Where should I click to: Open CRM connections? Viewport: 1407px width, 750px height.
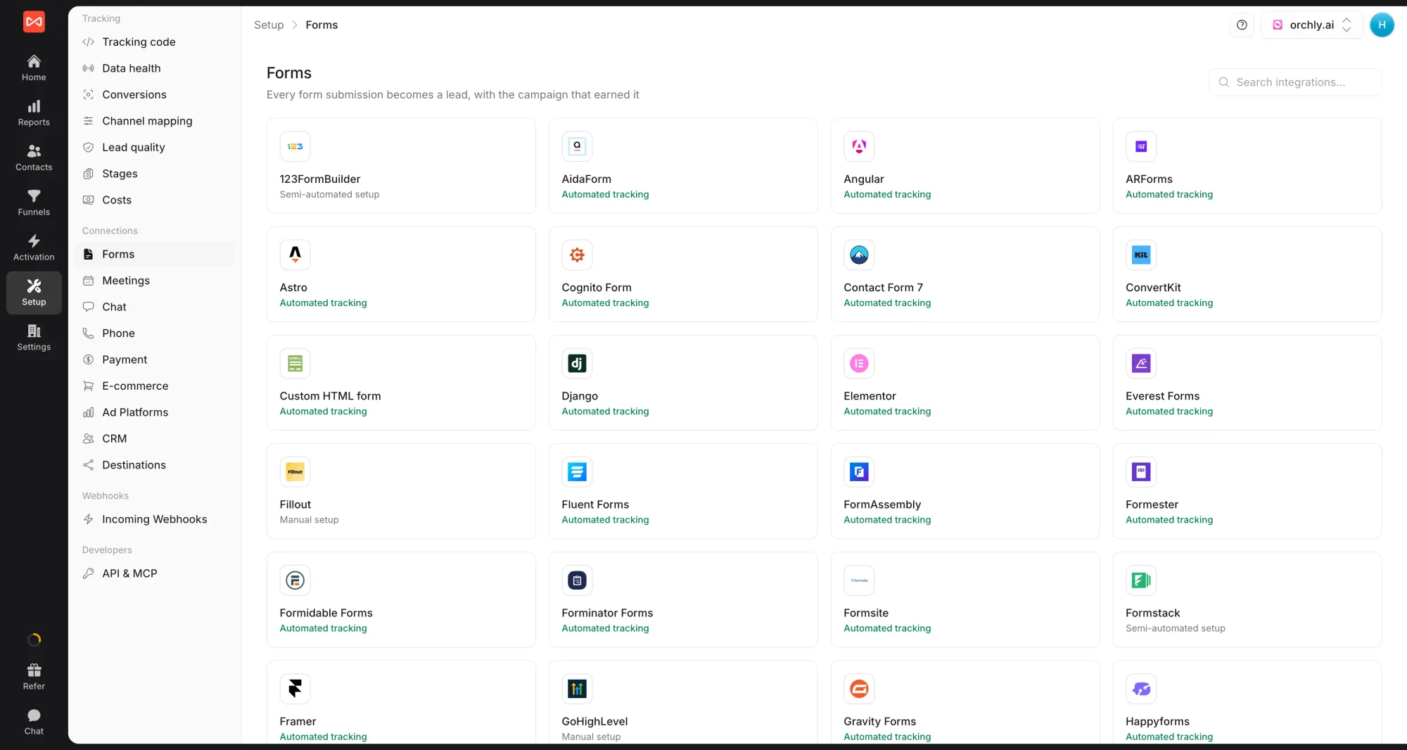pos(155,438)
